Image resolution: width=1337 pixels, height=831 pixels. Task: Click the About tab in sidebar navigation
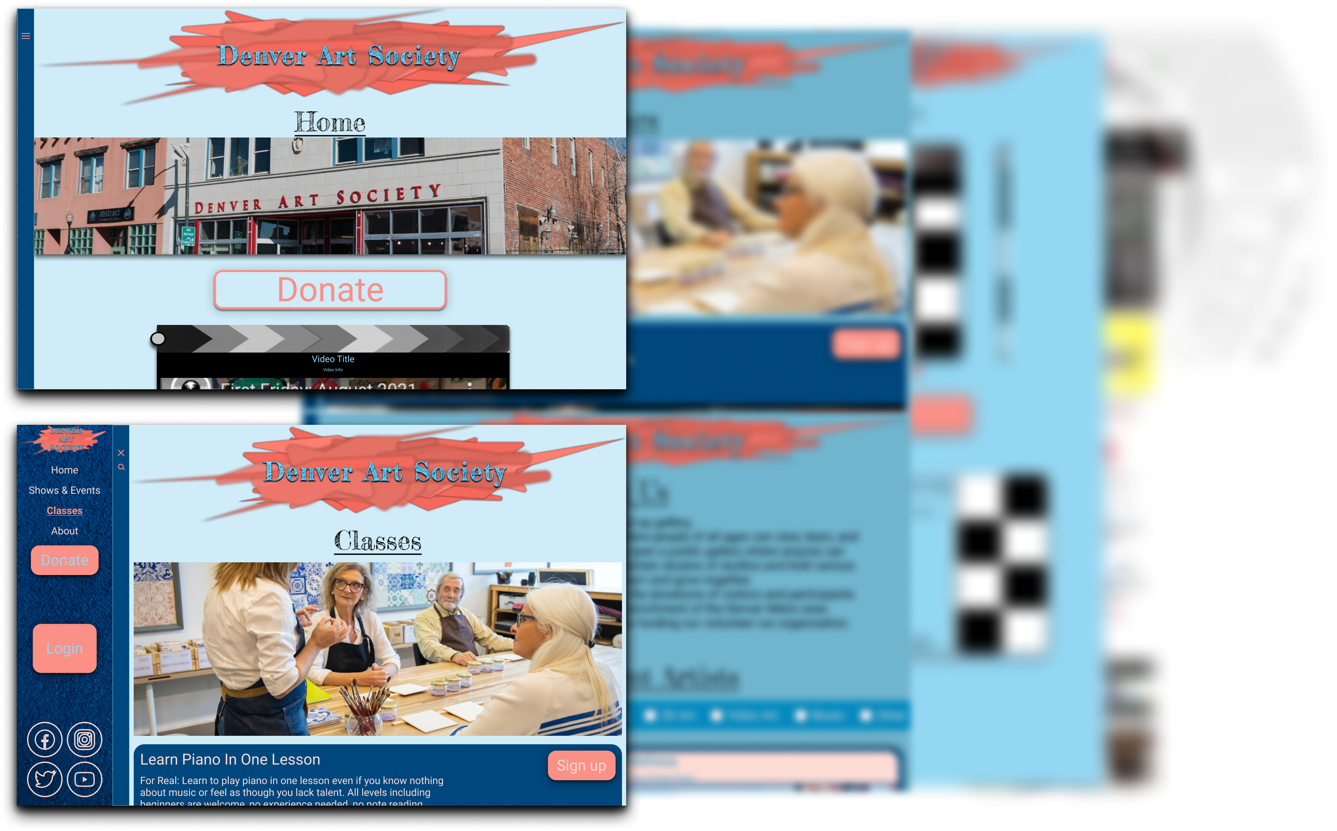[64, 531]
